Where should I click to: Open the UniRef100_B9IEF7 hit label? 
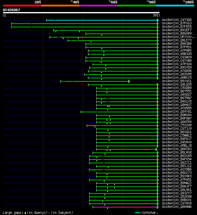click(177, 30)
